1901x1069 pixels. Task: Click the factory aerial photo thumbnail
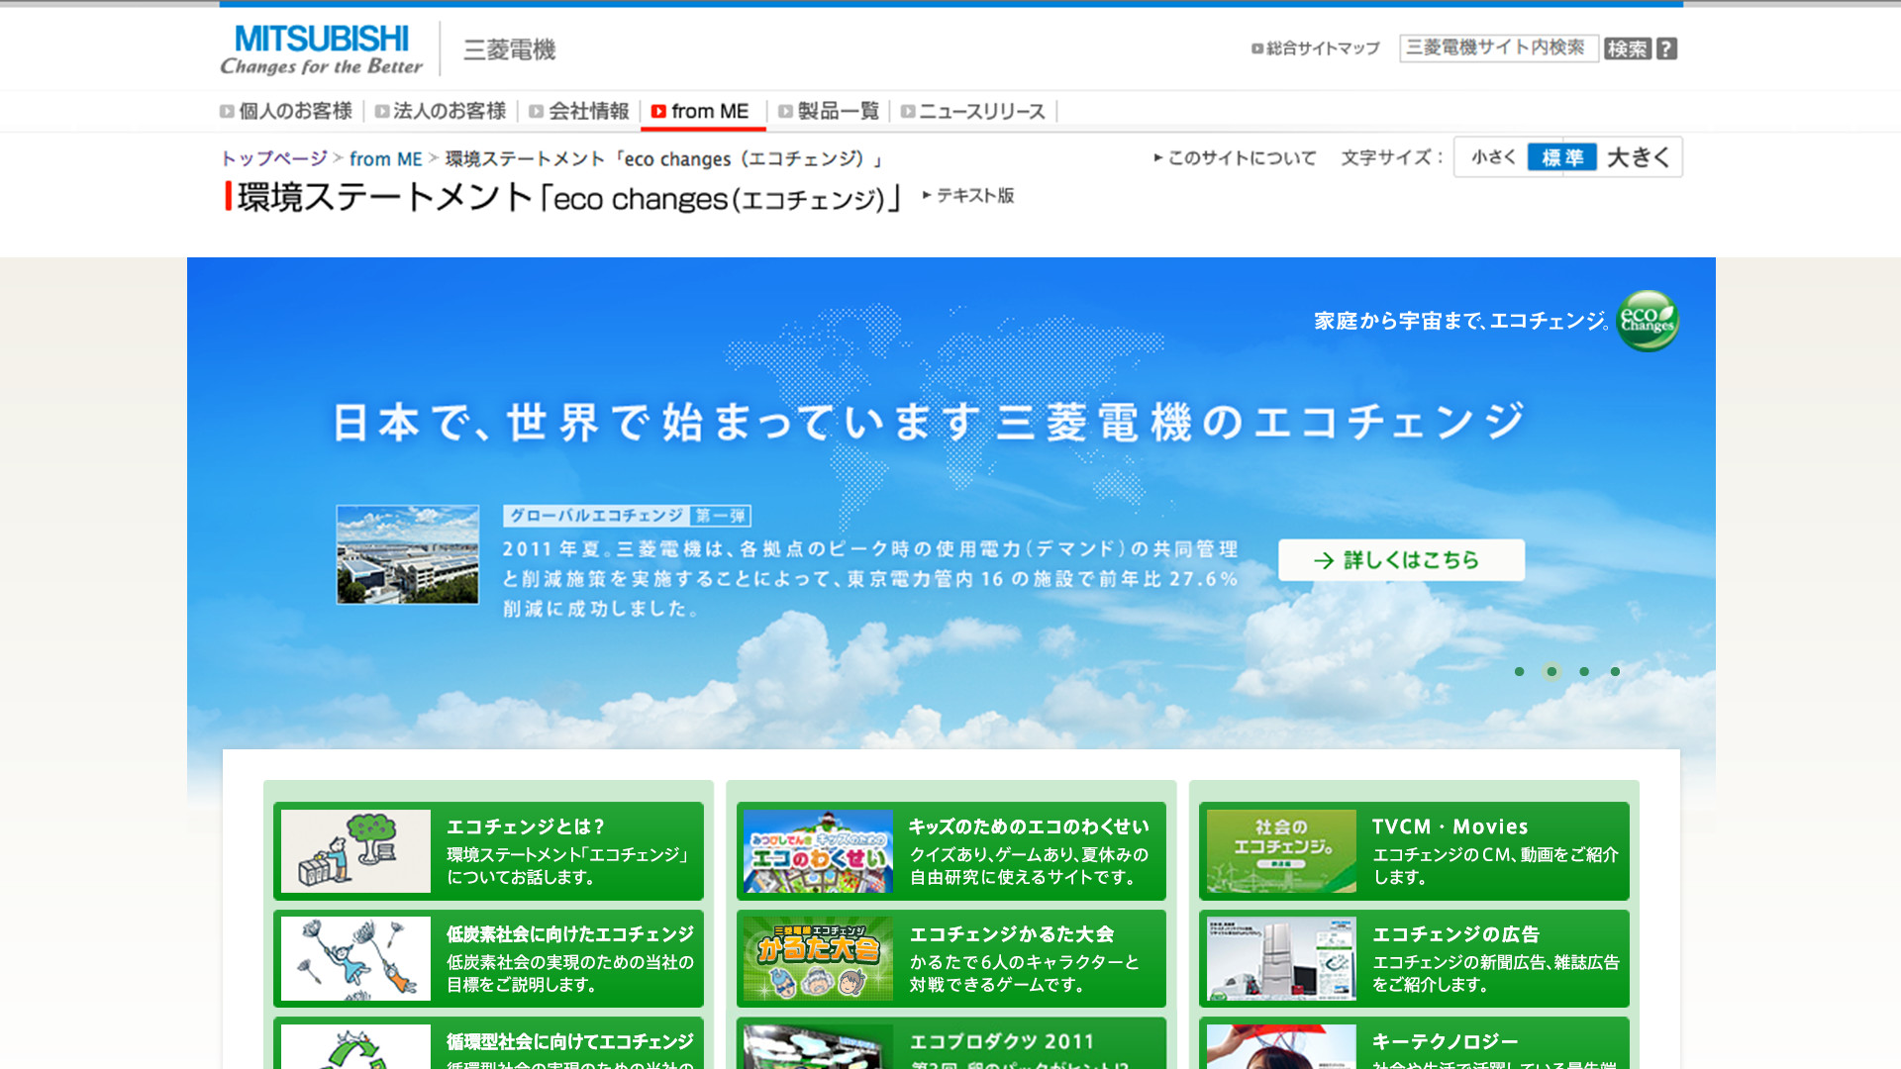coord(408,554)
